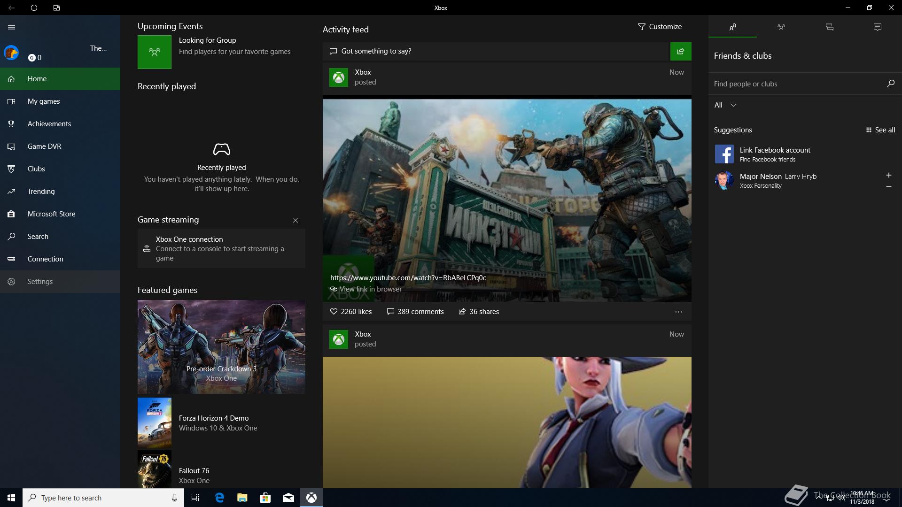
Task: Click Xbox avatar on first post
Action: pos(339,77)
